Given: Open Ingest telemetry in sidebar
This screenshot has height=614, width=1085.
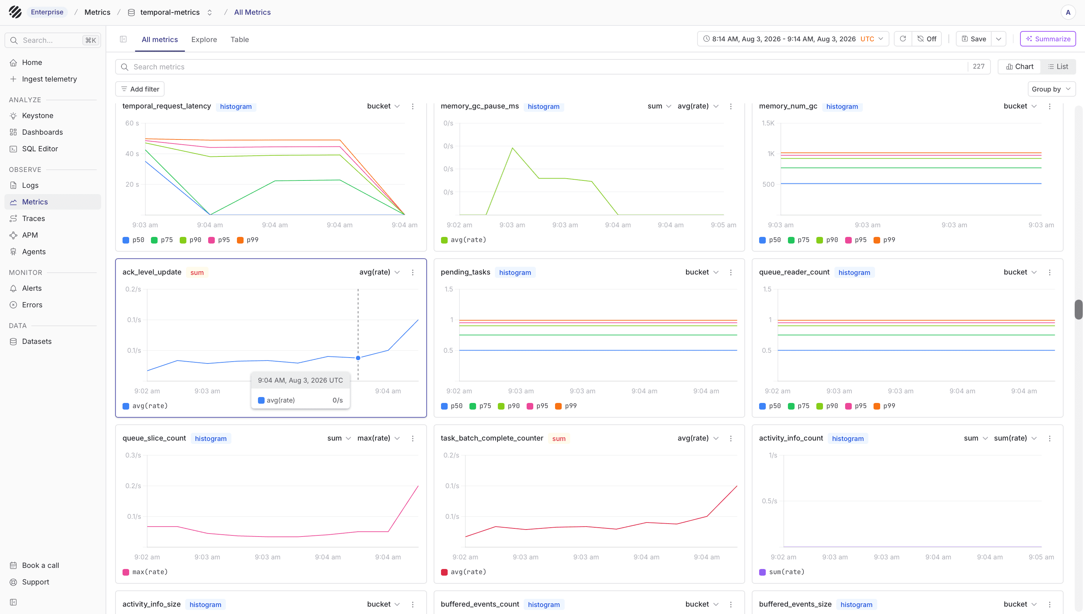Looking at the screenshot, I should tap(53, 79).
